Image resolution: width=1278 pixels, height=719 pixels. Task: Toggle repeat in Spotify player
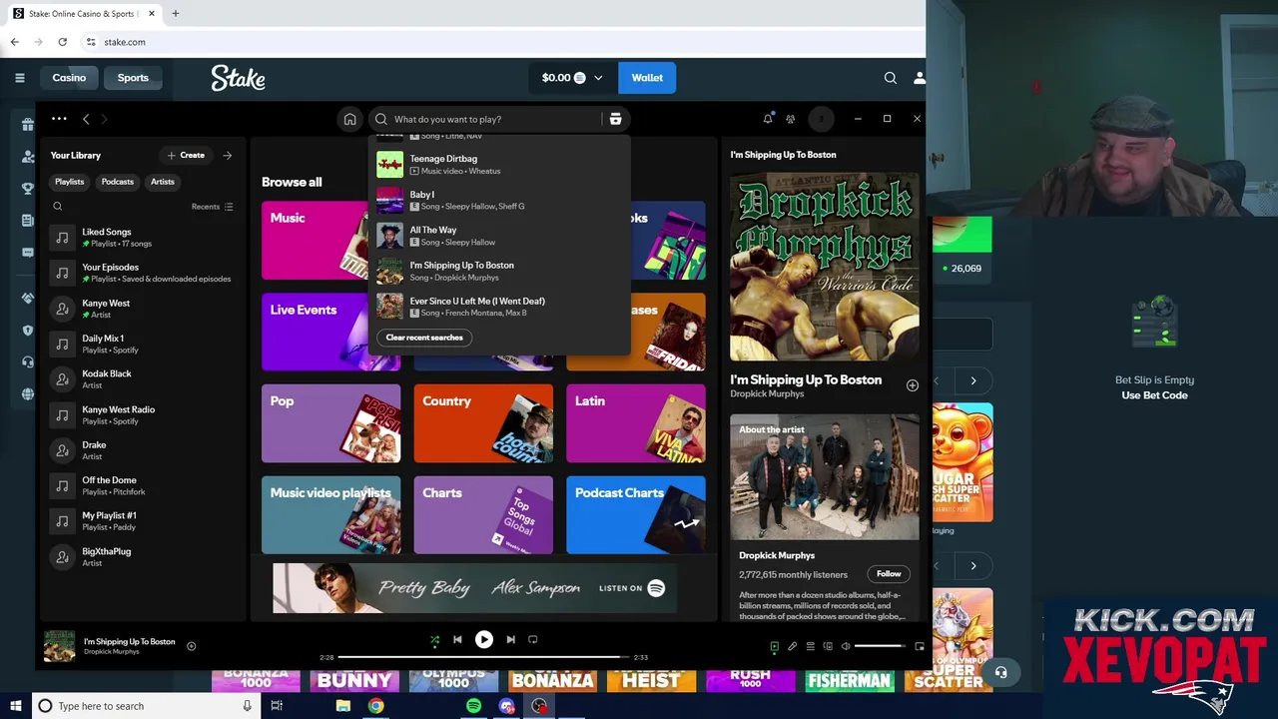pyautogui.click(x=533, y=639)
